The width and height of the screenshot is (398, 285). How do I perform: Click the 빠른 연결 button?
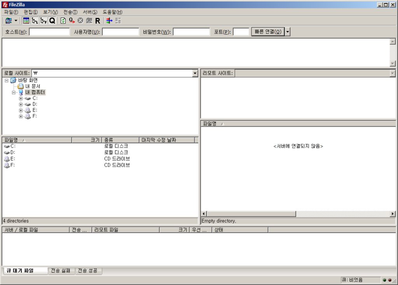tap(268, 32)
